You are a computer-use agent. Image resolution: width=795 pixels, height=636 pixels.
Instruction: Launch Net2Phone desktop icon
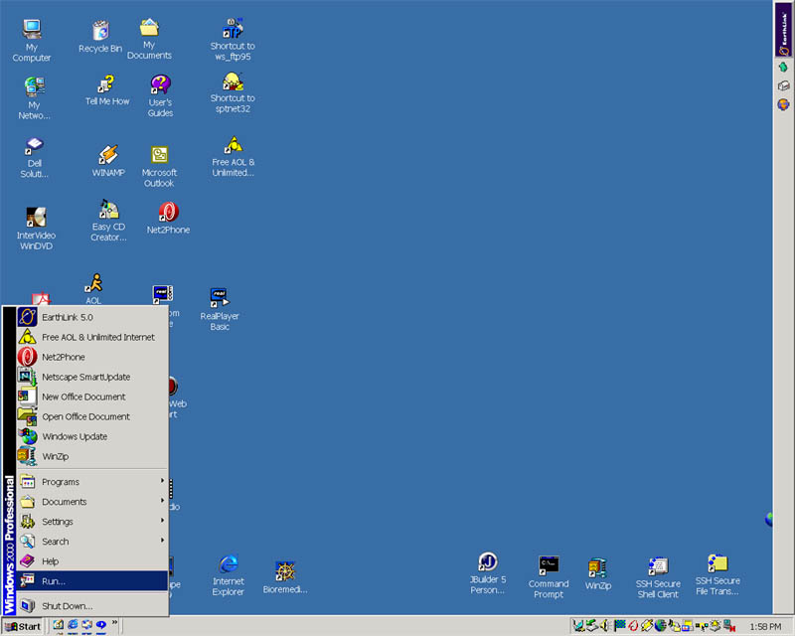tap(168, 218)
